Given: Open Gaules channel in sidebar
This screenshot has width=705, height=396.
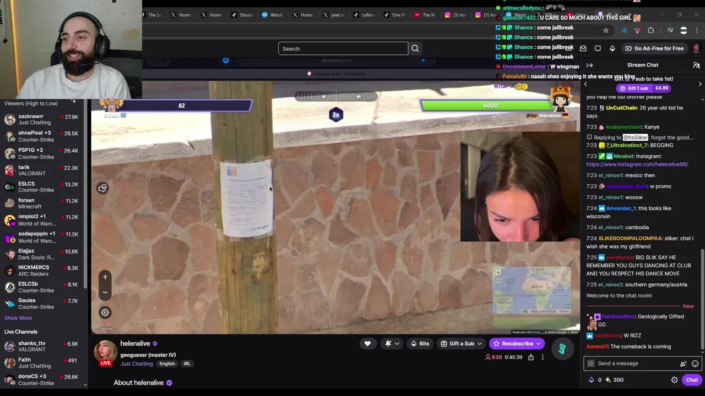Looking at the screenshot, I should pos(43,304).
